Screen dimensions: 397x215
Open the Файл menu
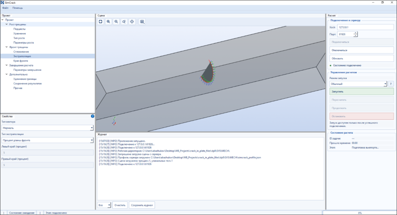click(5, 8)
